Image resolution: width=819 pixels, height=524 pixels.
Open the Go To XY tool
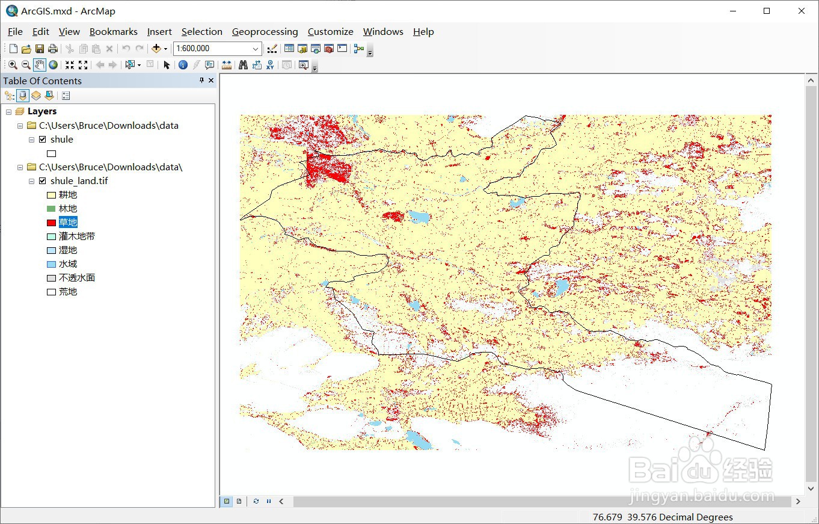point(270,65)
